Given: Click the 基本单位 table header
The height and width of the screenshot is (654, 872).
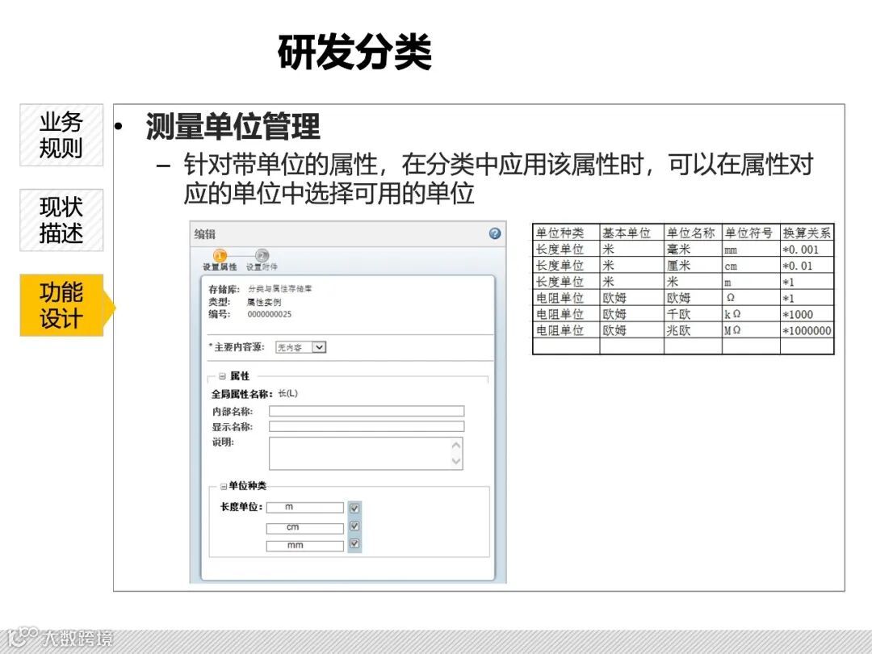Looking at the screenshot, I should point(631,233).
